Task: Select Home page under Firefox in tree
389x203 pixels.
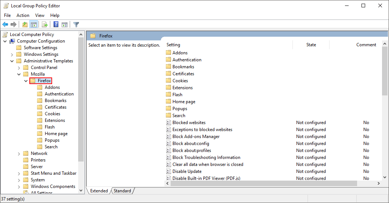Action: click(56, 134)
